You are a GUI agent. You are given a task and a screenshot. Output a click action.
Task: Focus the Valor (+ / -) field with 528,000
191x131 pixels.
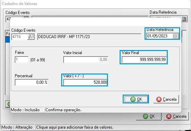85,82
